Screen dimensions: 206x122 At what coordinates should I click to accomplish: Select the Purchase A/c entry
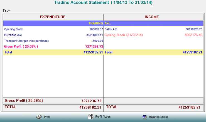tap(13, 35)
